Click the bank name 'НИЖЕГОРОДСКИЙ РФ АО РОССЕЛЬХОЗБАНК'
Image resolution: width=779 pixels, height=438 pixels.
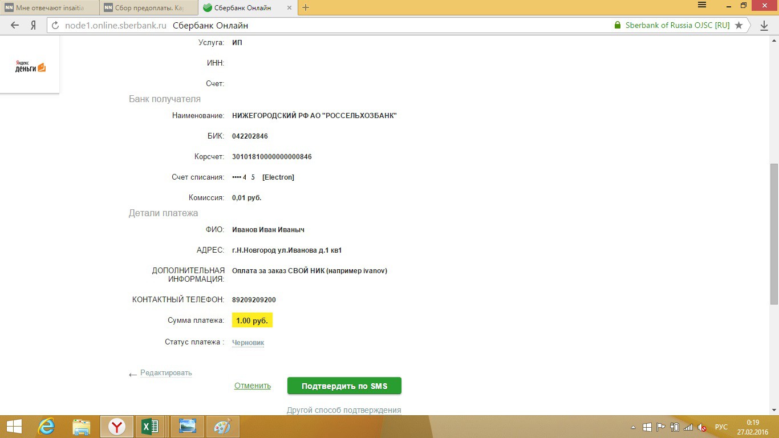click(314, 116)
